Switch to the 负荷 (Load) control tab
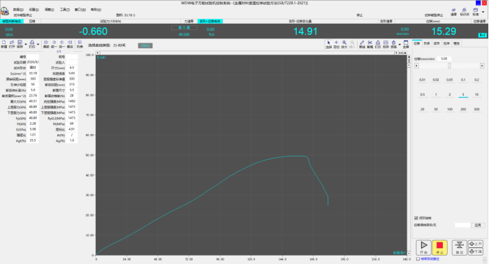 coord(427,43)
